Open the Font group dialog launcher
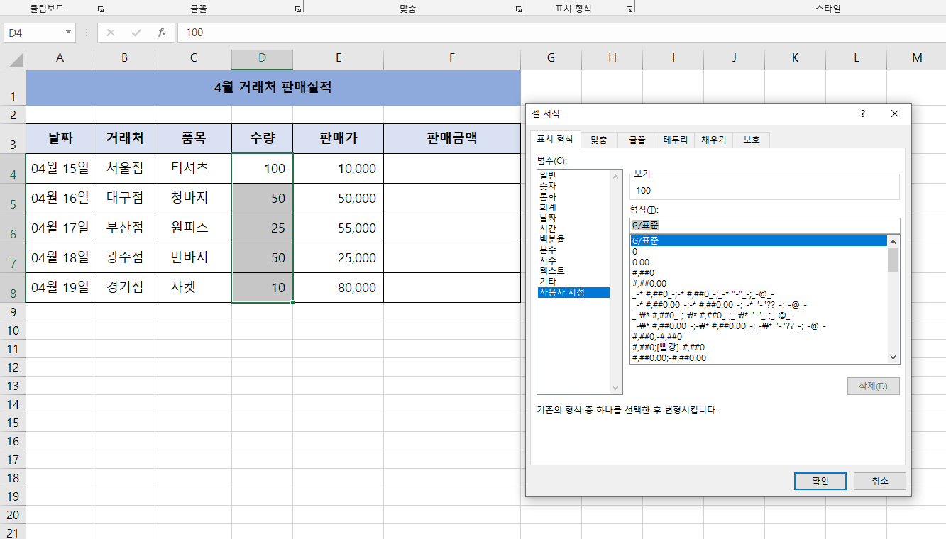946x539 pixels. [297, 9]
